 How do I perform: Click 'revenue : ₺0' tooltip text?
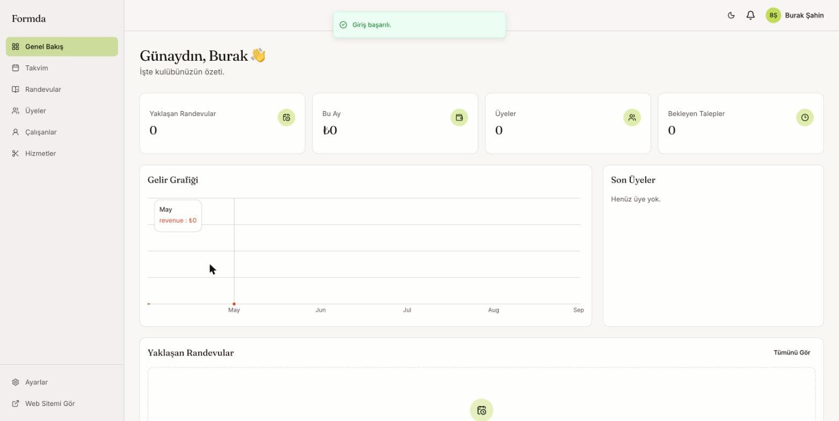(x=178, y=221)
